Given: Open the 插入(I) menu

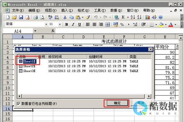Looking at the screenshot, I should 67,11.
